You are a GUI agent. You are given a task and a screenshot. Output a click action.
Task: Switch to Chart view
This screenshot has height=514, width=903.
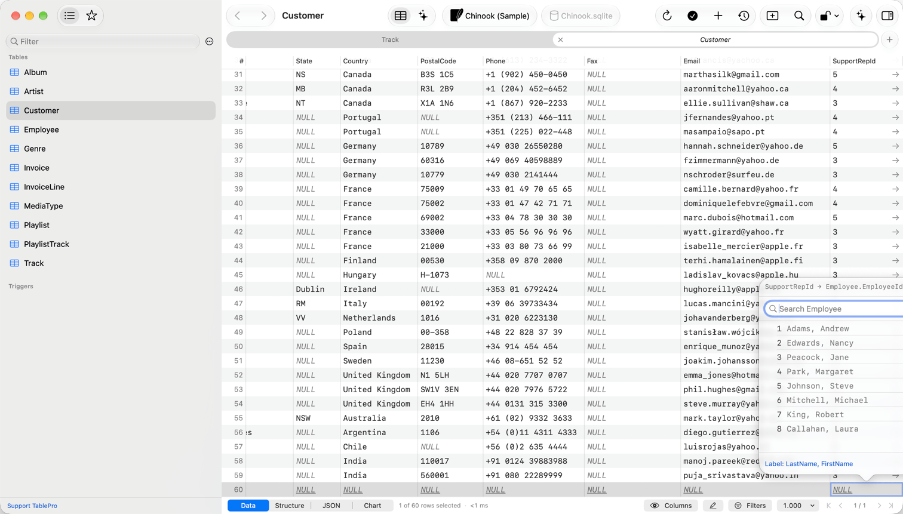coord(373,506)
